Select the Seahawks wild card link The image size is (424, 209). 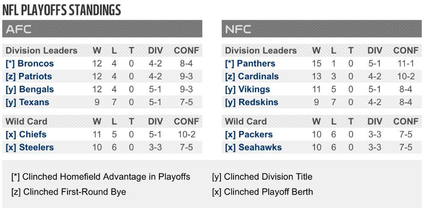[254, 148]
